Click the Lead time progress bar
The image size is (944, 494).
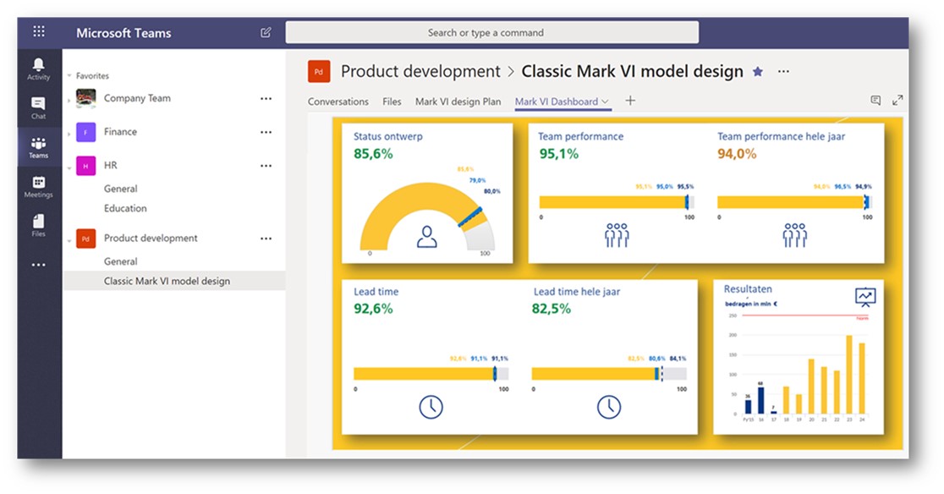431,374
